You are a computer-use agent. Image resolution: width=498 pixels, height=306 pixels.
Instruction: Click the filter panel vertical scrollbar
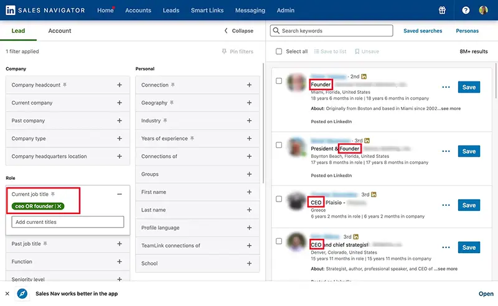pyautogui.click(x=263, y=123)
